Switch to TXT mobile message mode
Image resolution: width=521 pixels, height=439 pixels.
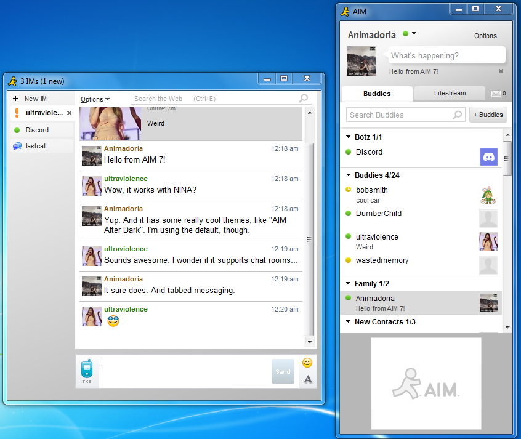click(x=87, y=371)
